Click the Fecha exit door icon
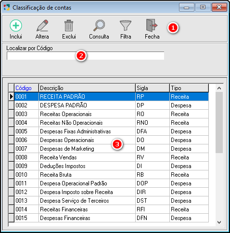 click(152, 25)
